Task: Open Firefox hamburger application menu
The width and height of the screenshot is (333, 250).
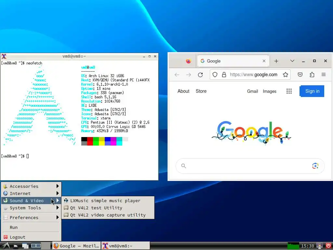Action: tap(324, 75)
